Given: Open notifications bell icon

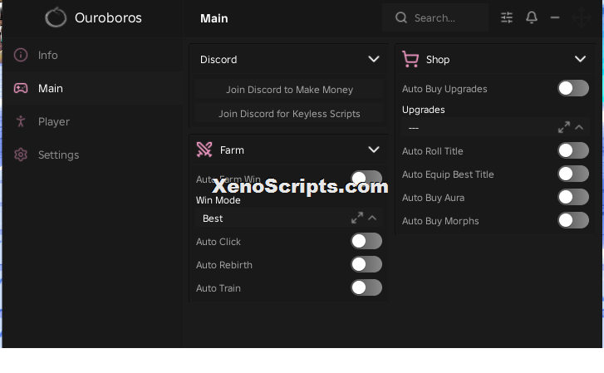Looking at the screenshot, I should pos(532,17).
